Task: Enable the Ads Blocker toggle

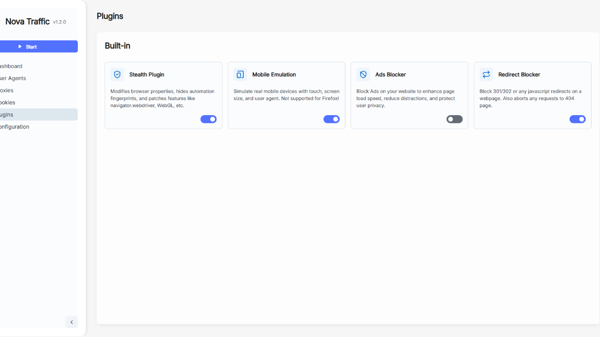Action: click(454, 119)
